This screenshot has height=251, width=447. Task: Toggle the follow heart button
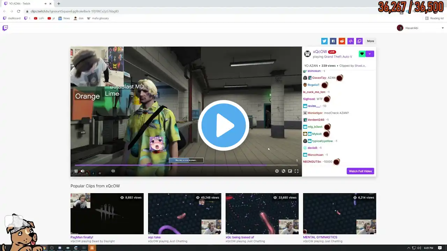pos(362,54)
